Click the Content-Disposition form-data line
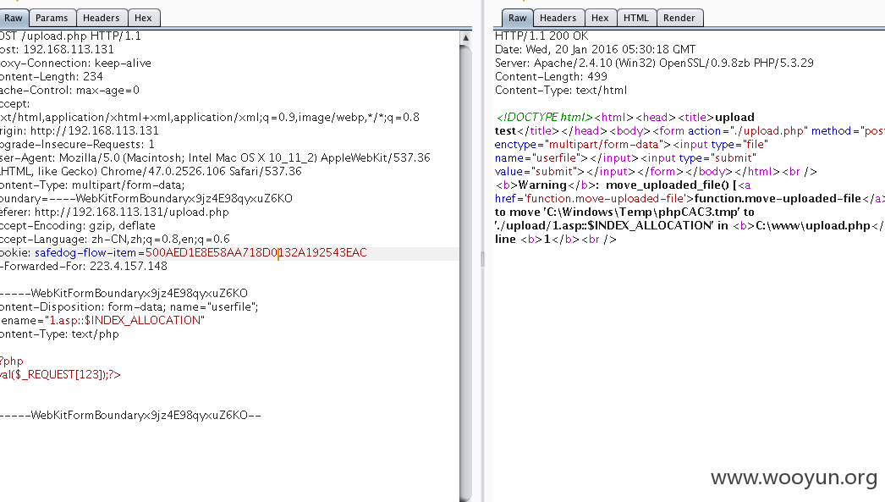 click(129, 306)
